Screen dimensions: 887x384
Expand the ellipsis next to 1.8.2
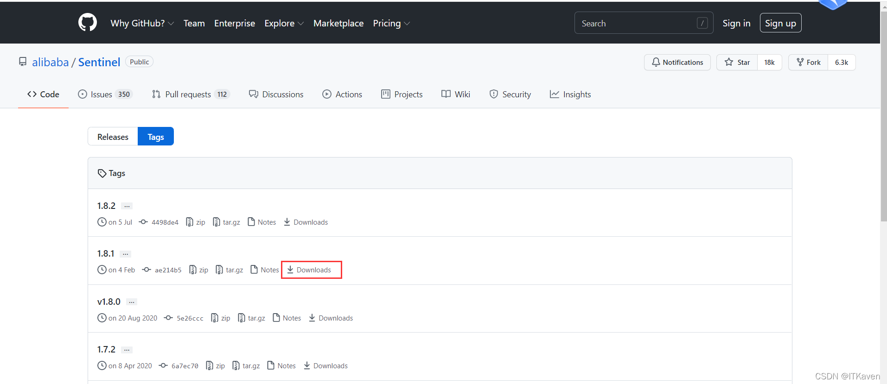pos(127,206)
